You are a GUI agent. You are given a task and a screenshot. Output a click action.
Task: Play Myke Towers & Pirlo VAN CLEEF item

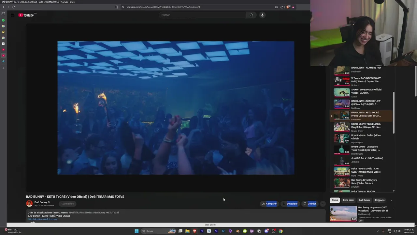[362, 172]
